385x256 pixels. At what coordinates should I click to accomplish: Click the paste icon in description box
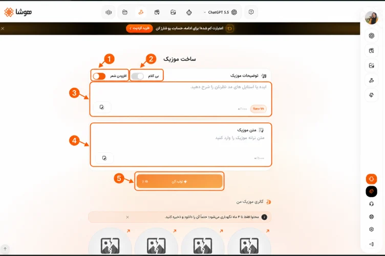pos(102,107)
